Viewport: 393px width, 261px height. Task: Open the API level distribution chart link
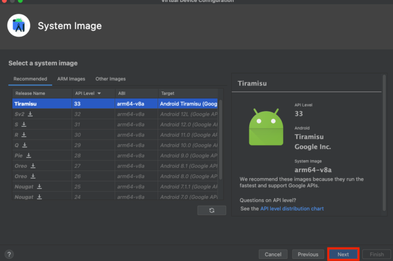pos(292,209)
